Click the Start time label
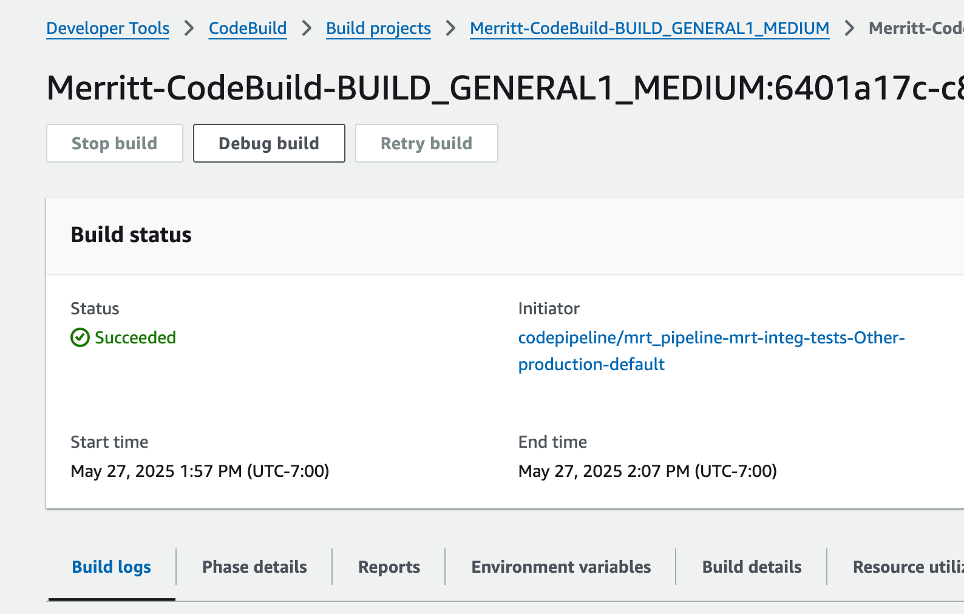964x614 pixels. point(109,442)
